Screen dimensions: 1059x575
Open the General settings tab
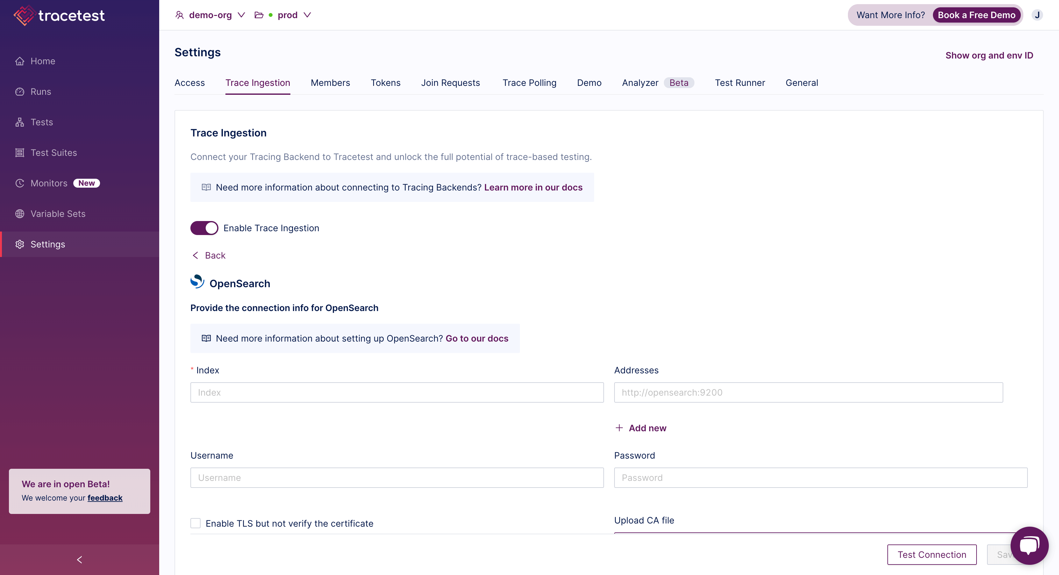coord(802,83)
